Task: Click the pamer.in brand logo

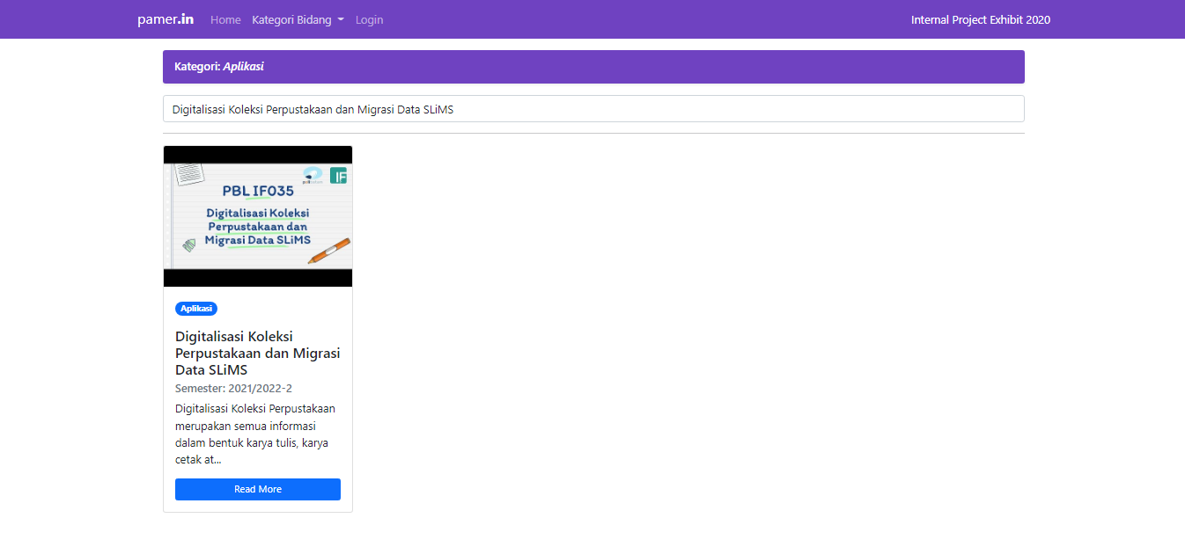Action: pos(166,19)
